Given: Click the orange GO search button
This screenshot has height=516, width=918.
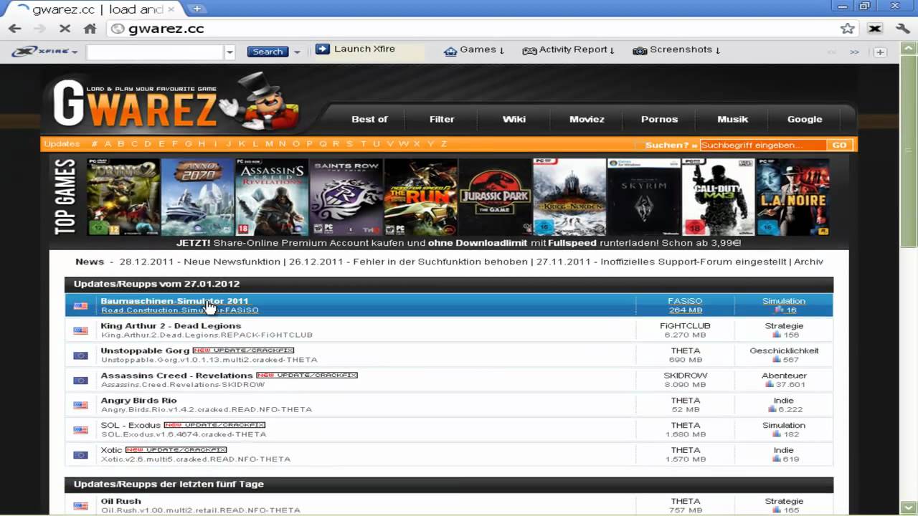Looking at the screenshot, I should tap(839, 145).
